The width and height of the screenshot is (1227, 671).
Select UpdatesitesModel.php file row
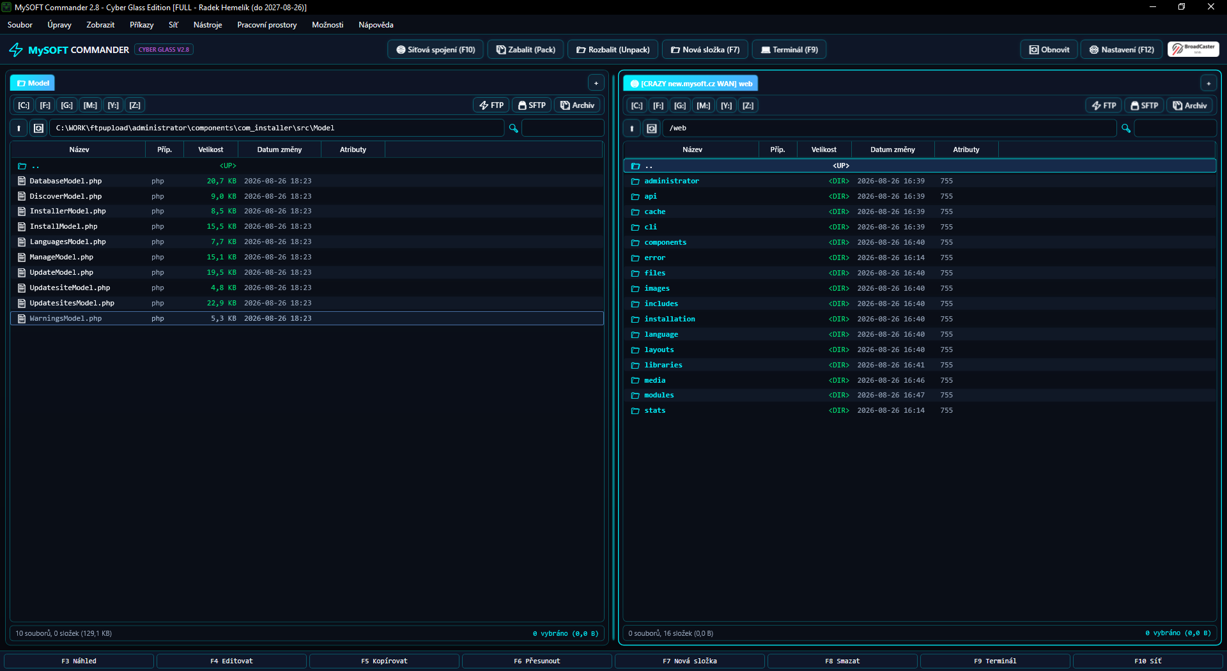tap(307, 303)
